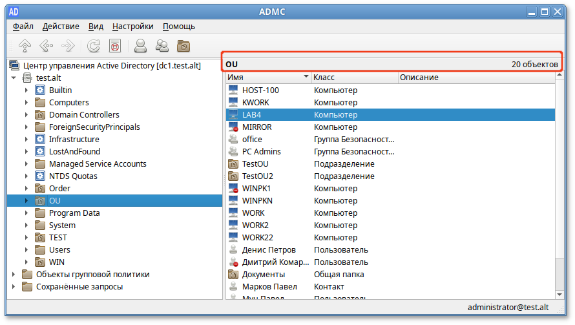
Task: Sort list by Класс column header
Action: pos(353,78)
